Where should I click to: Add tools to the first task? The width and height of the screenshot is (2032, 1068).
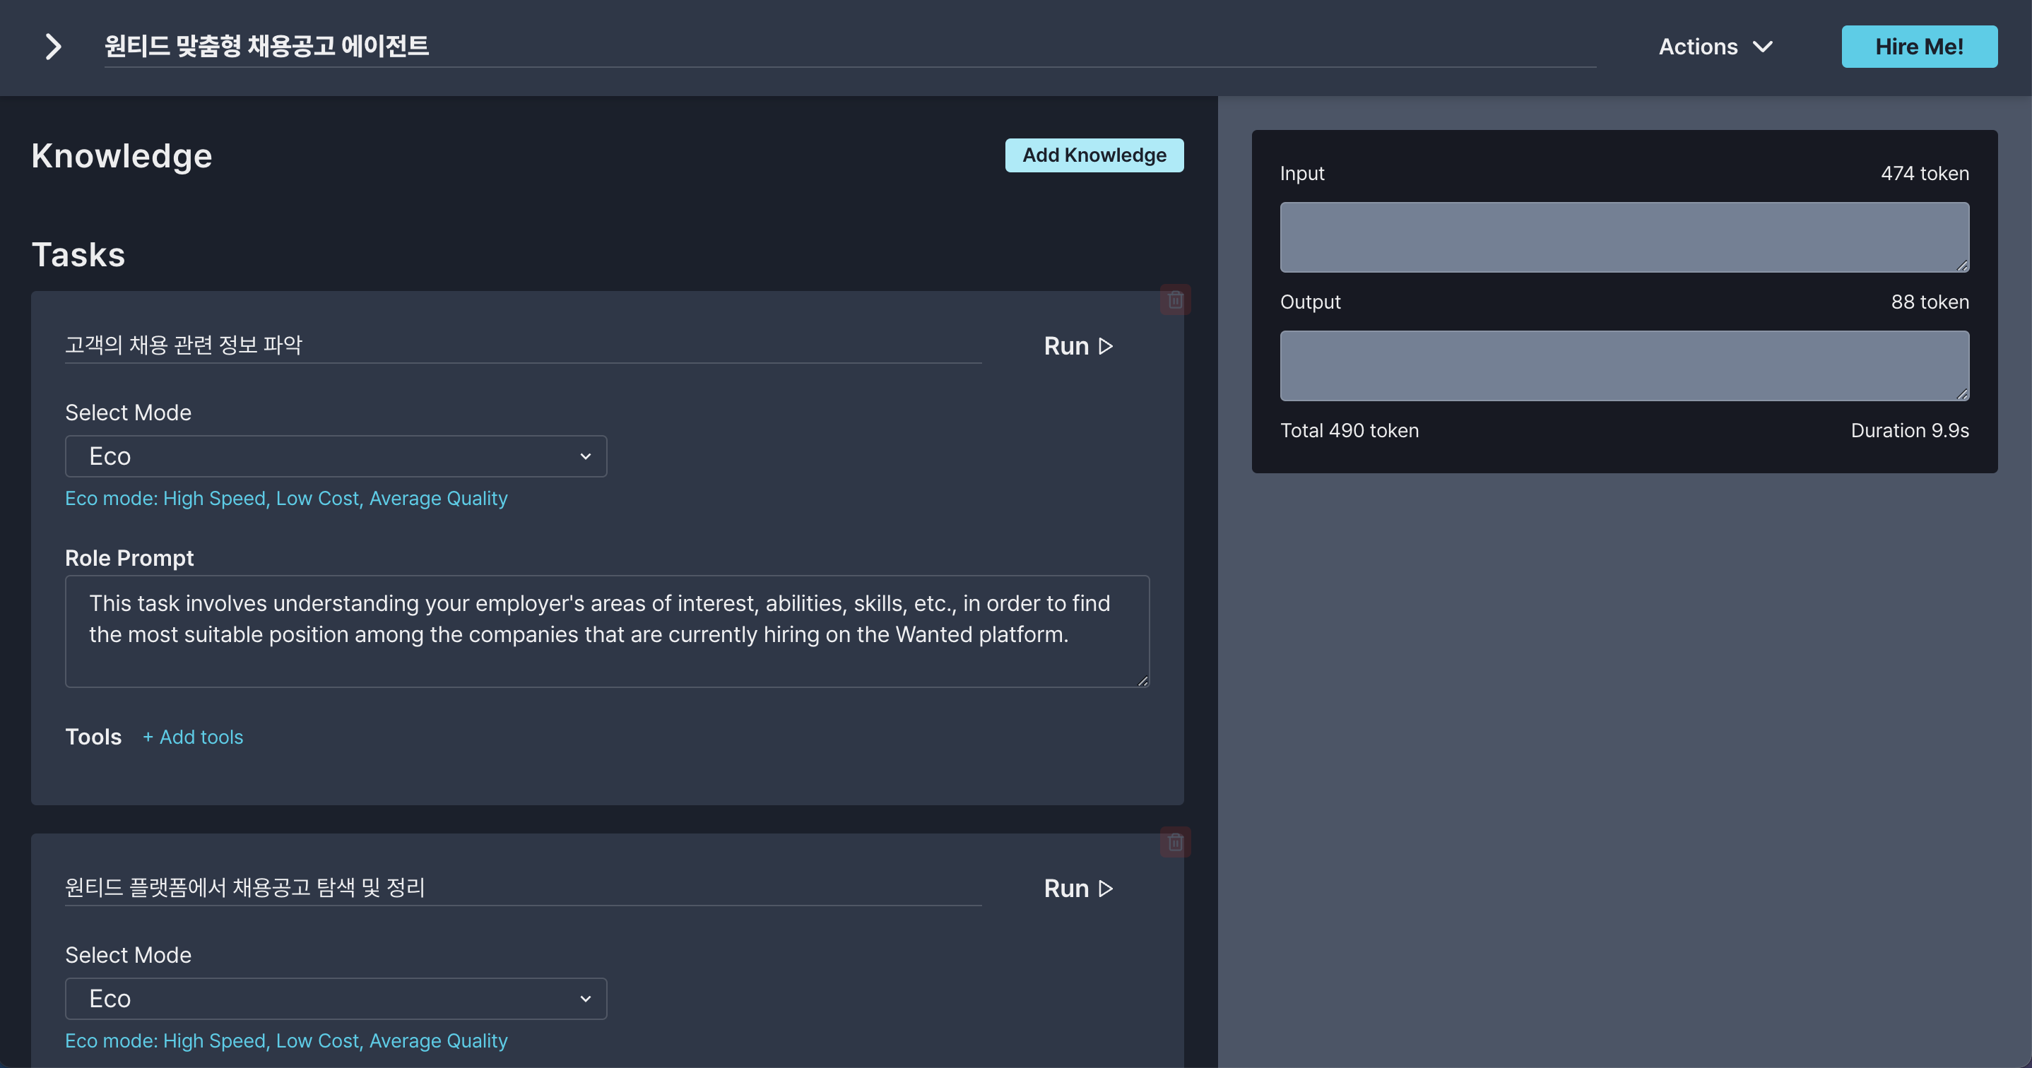point(192,737)
